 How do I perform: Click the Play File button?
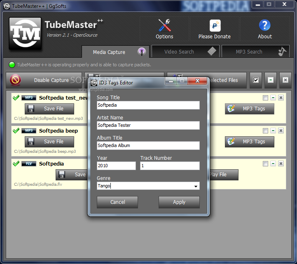click(224, 175)
